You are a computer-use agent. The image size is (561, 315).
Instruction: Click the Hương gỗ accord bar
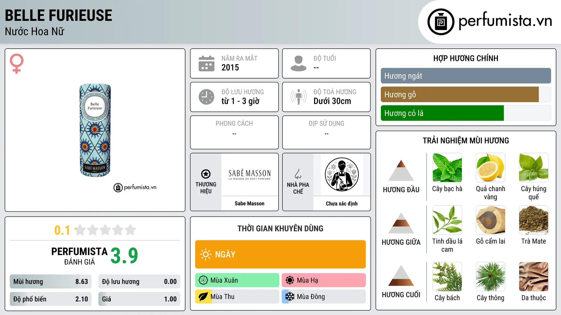pyautogui.click(x=466, y=94)
